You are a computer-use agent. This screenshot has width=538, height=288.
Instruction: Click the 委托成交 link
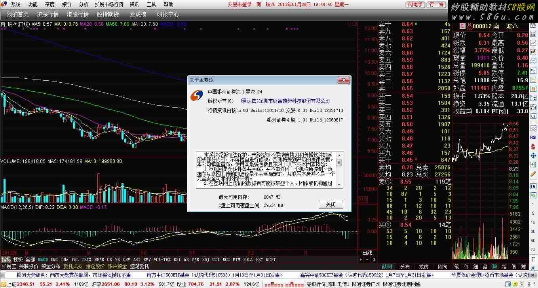coord(73,266)
